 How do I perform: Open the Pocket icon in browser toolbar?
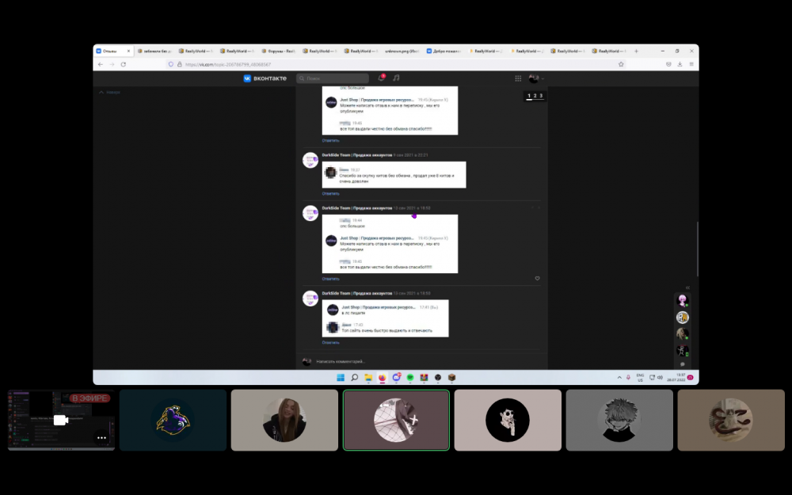pos(668,64)
